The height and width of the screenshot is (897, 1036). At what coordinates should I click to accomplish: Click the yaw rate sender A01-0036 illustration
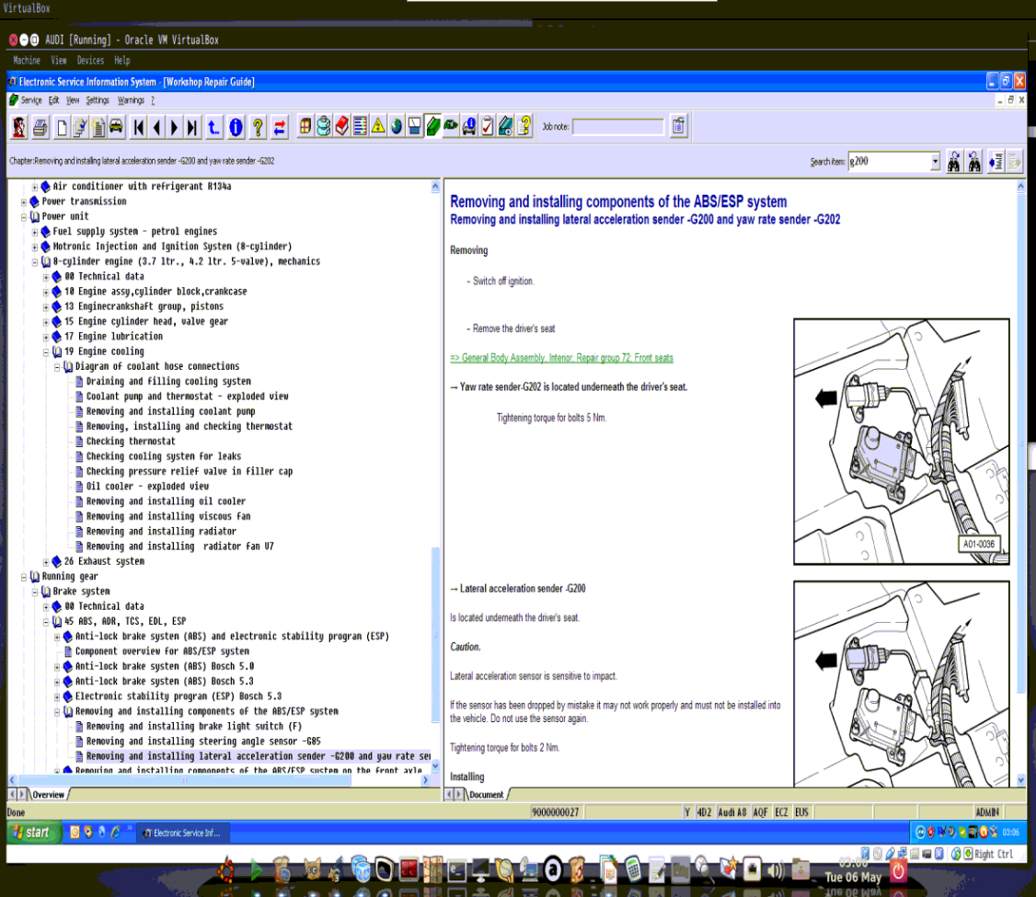[x=902, y=442]
